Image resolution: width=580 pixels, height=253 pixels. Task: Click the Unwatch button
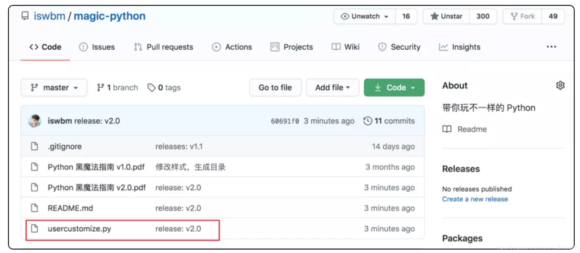[365, 16]
